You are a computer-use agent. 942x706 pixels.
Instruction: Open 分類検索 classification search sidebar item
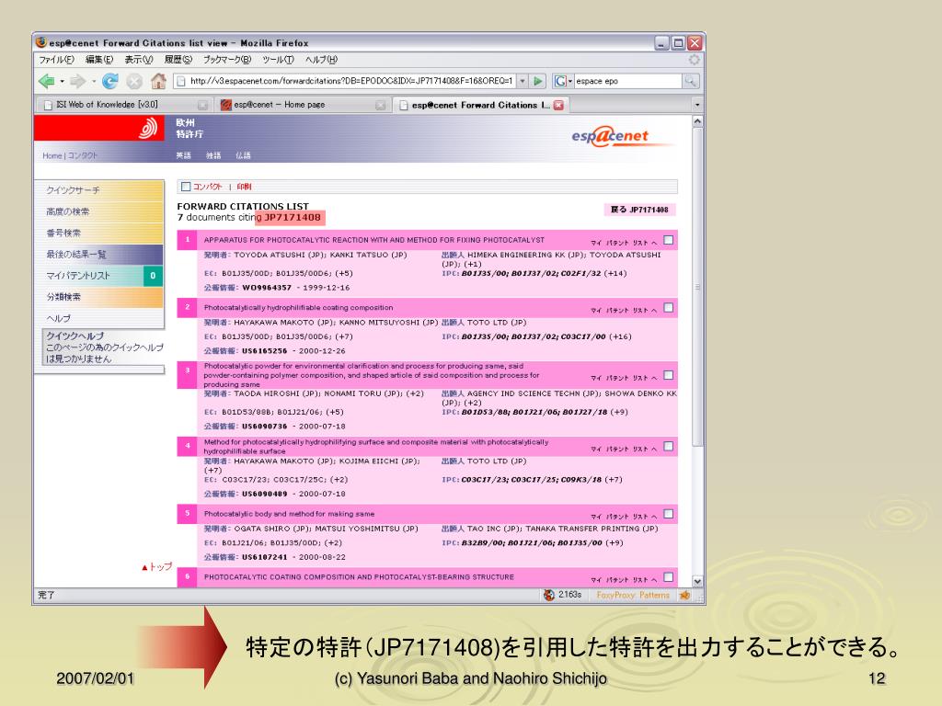[99, 297]
